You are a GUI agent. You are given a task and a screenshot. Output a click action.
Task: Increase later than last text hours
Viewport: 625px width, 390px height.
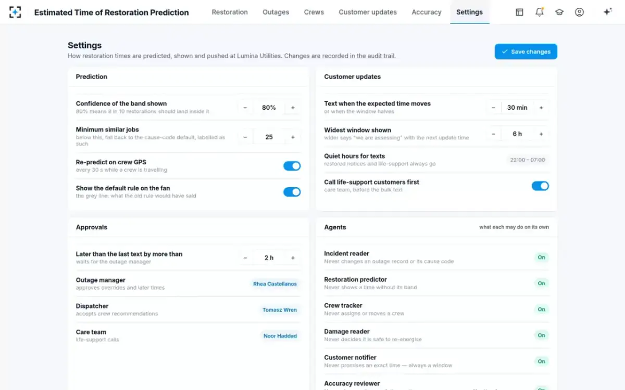[293, 258]
